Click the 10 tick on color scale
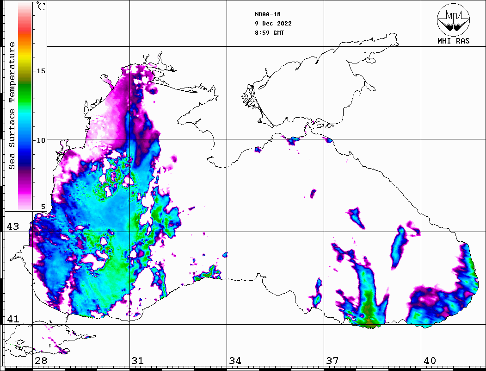Screen dimensions: 486x371 [41, 140]
